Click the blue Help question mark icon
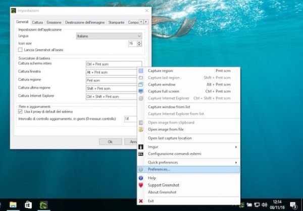The width and height of the screenshot is (303, 211). click(x=141, y=178)
